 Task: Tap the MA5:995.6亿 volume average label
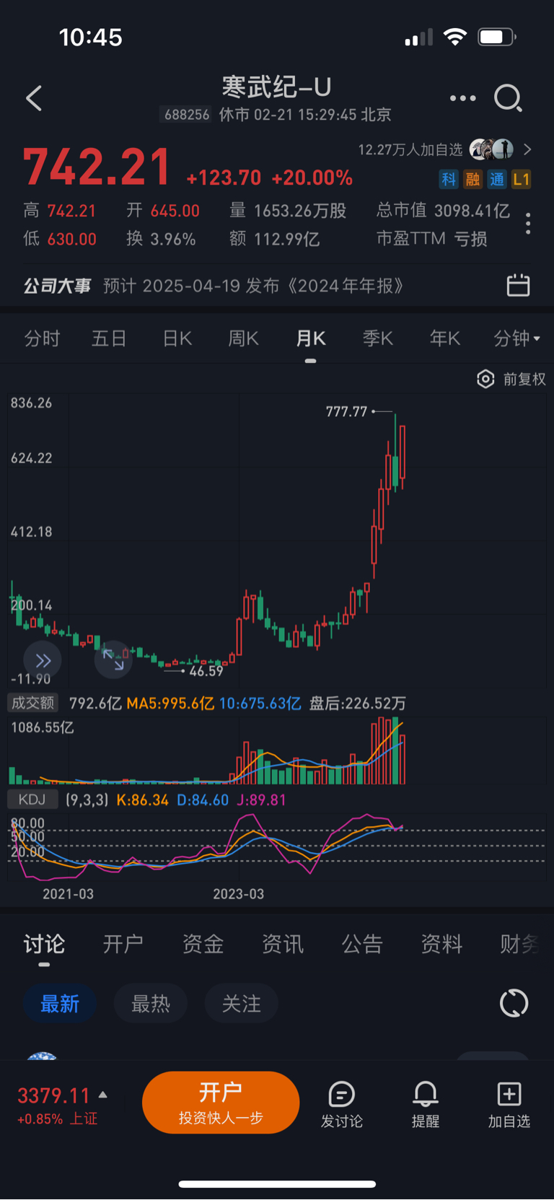click(x=170, y=704)
